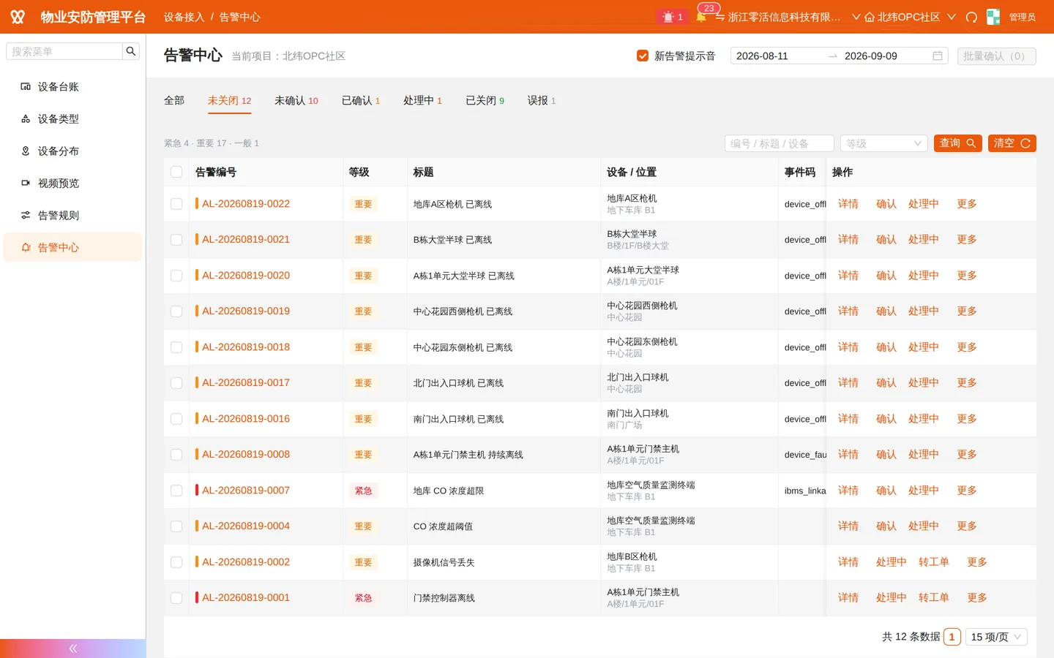The image size is (1054, 658).
Task: Toggle the 新告警提示音 checkbox
Action: [x=643, y=56]
